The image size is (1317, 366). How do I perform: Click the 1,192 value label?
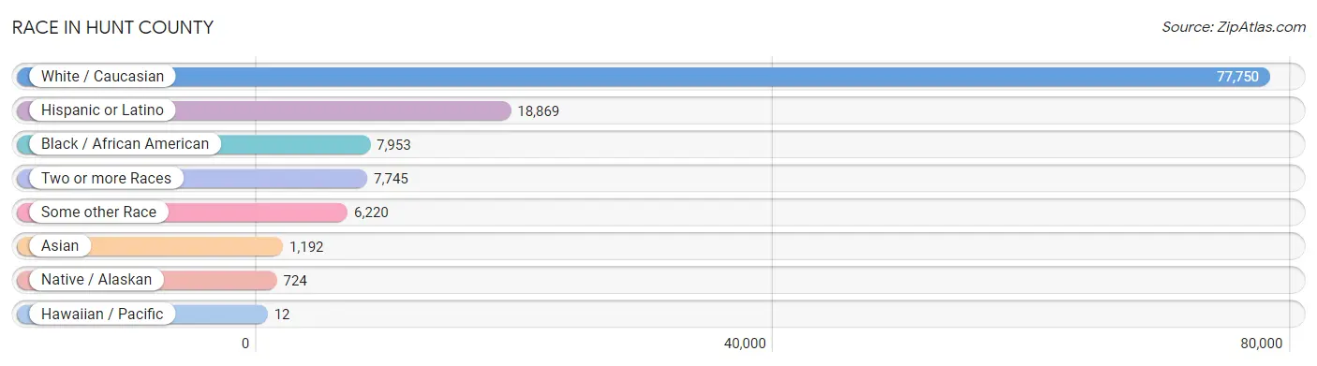306,246
